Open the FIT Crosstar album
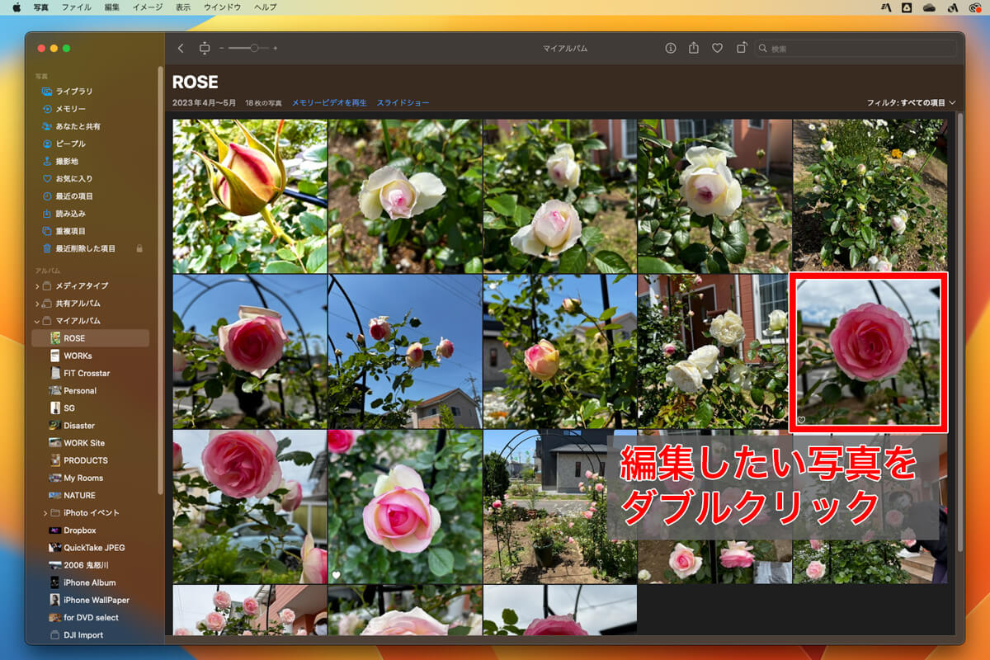 click(x=90, y=373)
